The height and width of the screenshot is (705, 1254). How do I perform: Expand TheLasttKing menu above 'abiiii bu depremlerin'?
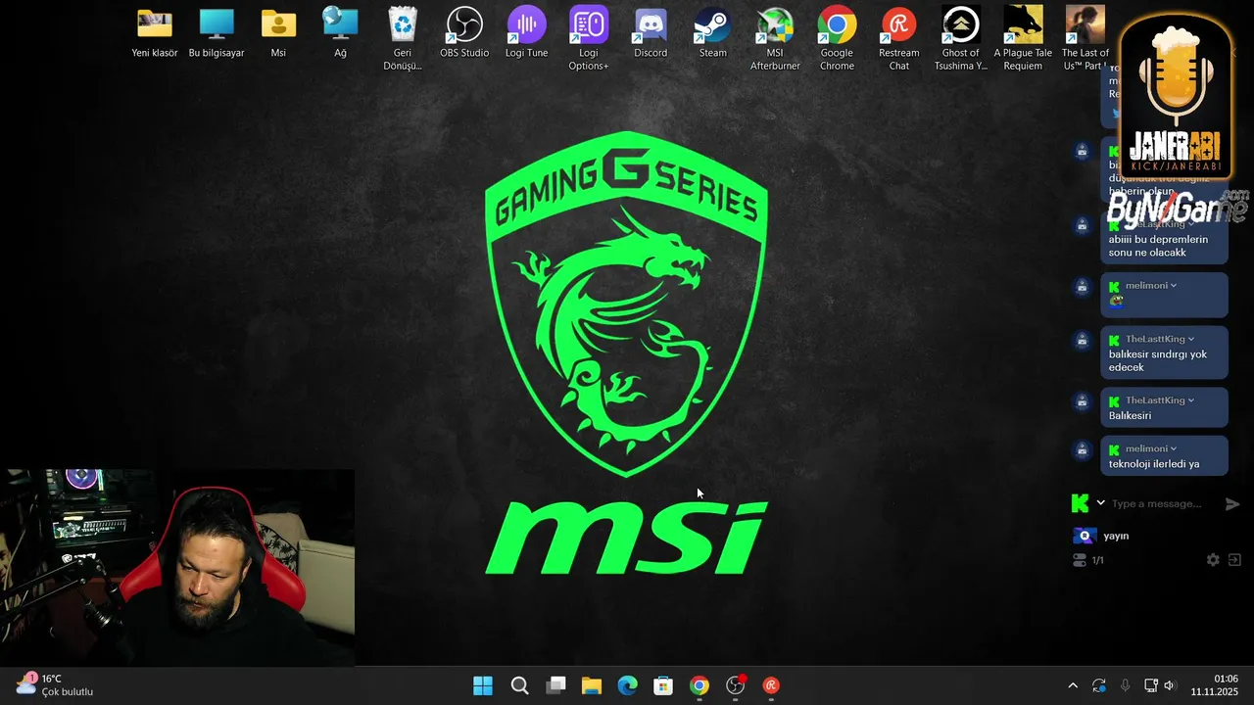point(1191,224)
